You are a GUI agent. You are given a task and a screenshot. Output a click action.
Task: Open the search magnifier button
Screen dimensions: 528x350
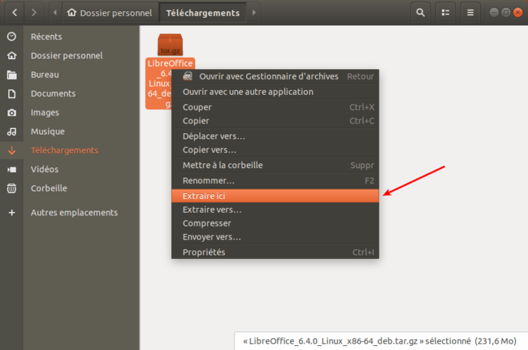point(420,12)
